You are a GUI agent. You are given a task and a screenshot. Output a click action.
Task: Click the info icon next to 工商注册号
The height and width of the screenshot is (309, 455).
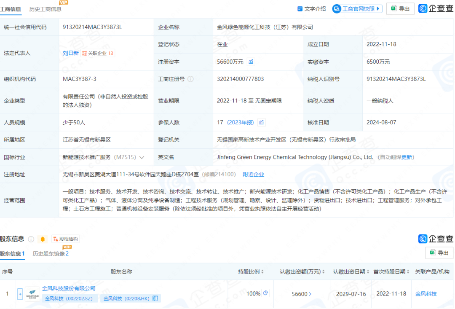point(191,79)
